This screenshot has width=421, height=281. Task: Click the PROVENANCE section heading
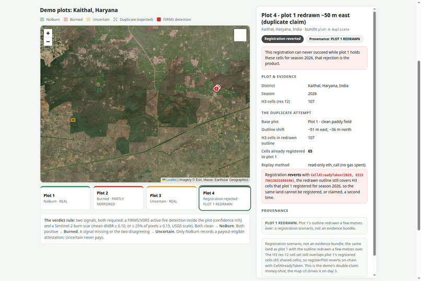(x=275, y=210)
